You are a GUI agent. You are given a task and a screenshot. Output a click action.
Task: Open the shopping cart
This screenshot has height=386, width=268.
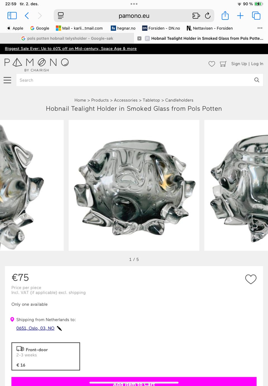[223, 64]
